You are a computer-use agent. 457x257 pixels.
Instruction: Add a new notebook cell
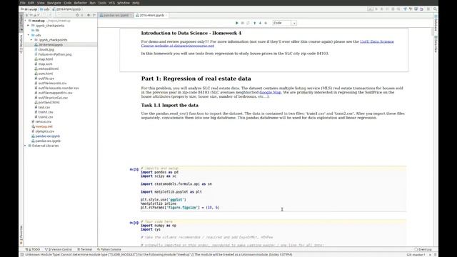point(266,23)
